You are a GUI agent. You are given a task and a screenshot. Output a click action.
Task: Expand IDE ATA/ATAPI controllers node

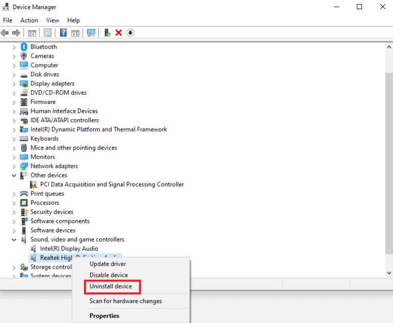(x=14, y=121)
